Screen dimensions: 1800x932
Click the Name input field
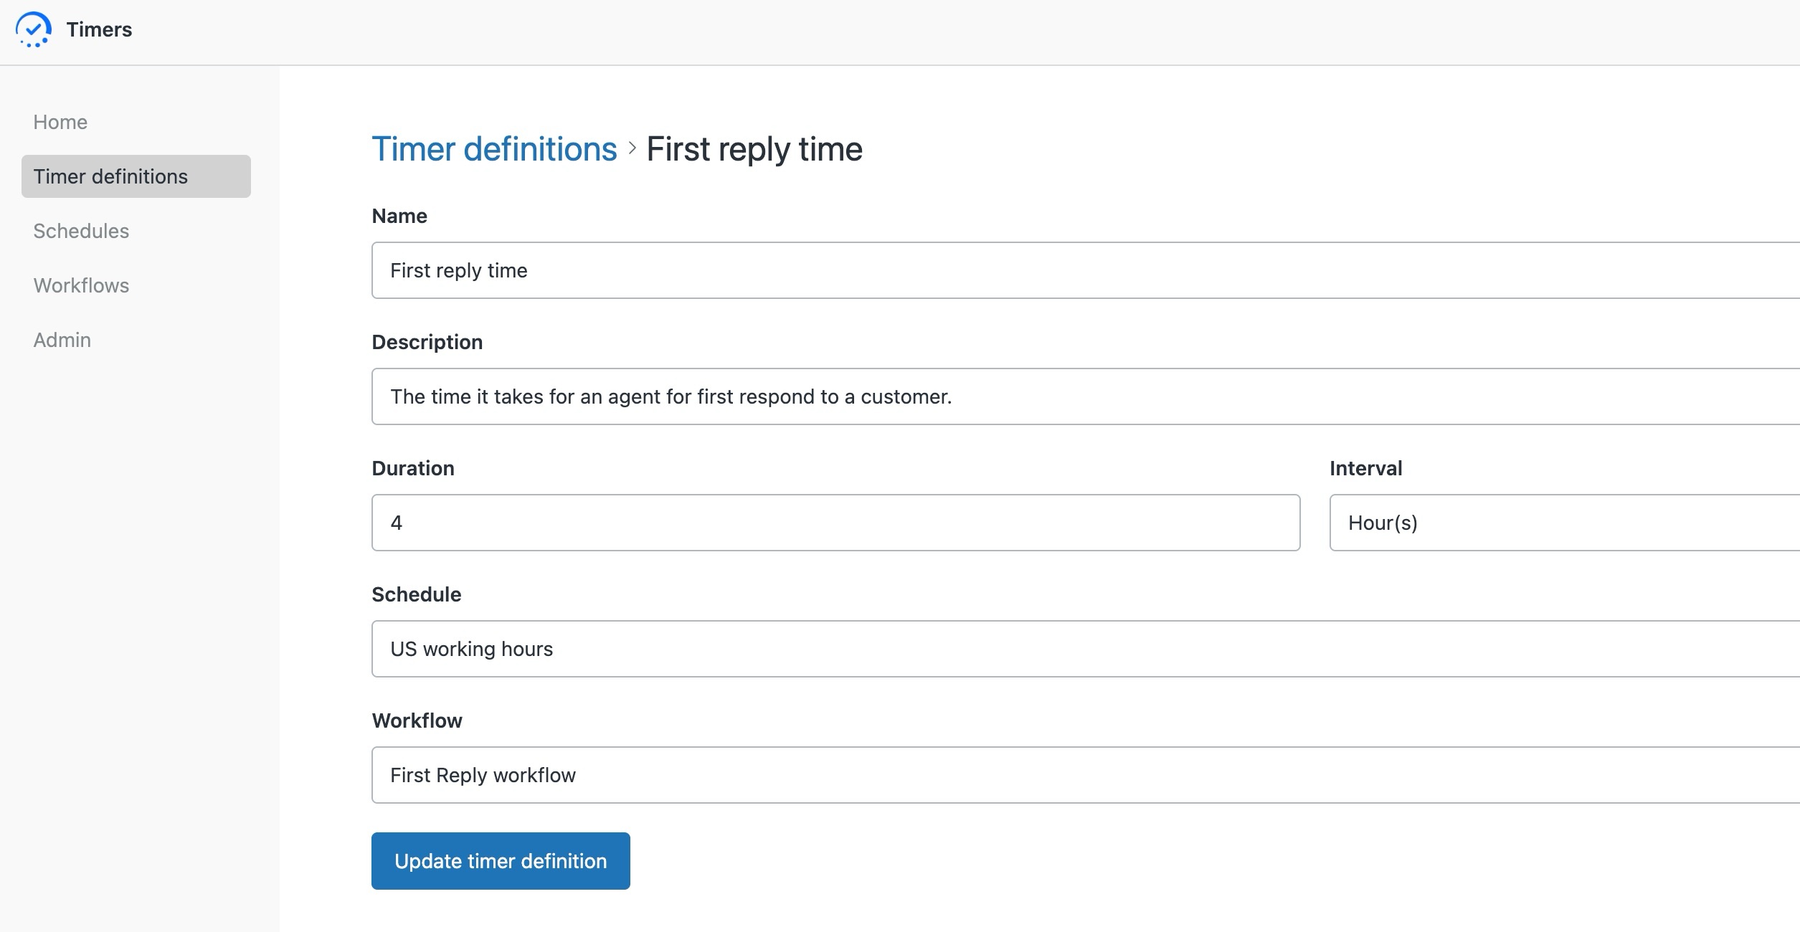[x=1086, y=270]
